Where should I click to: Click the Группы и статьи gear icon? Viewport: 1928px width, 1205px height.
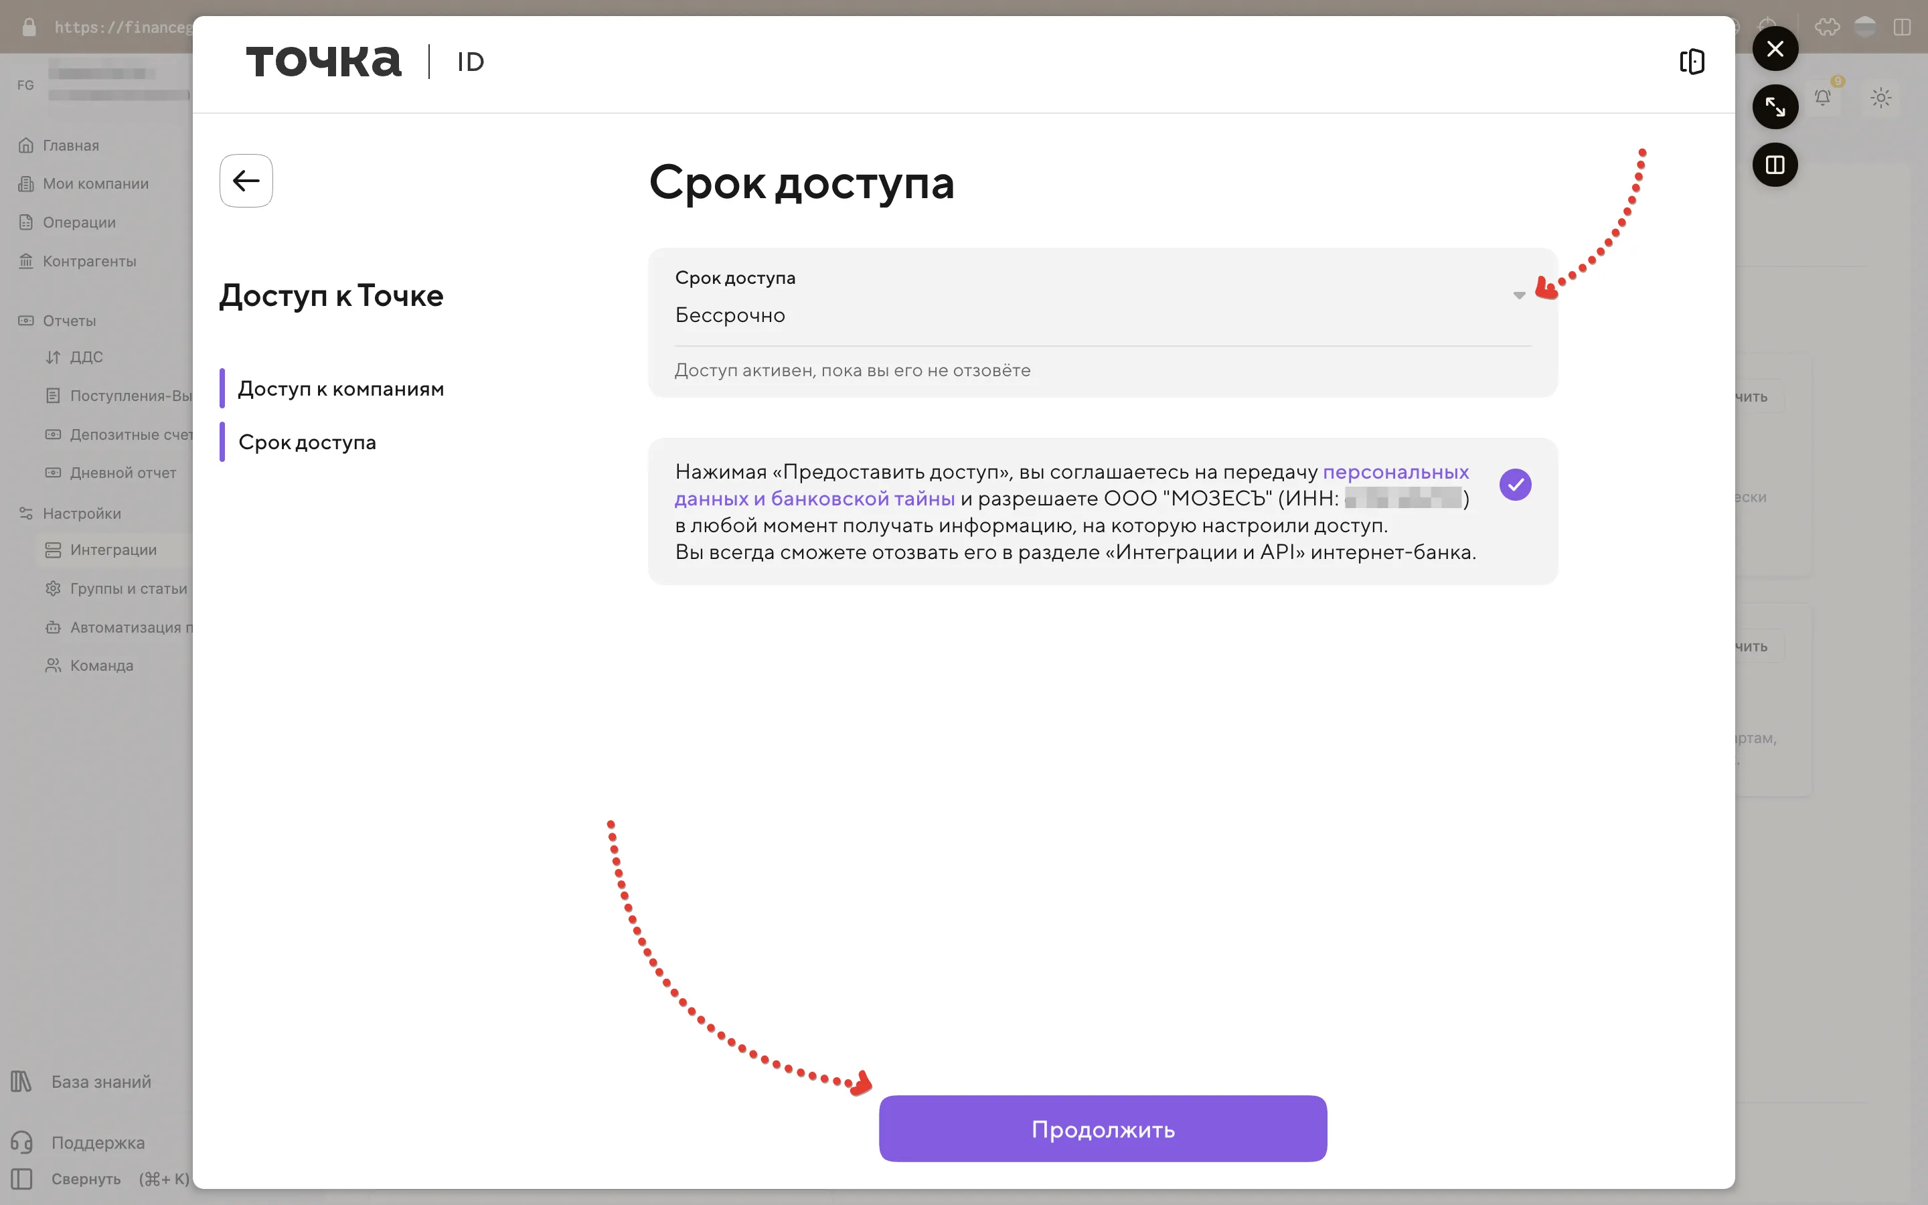(x=53, y=588)
